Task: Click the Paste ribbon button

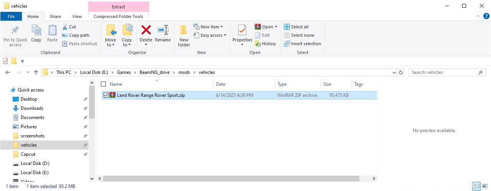Action: [52, 34]
